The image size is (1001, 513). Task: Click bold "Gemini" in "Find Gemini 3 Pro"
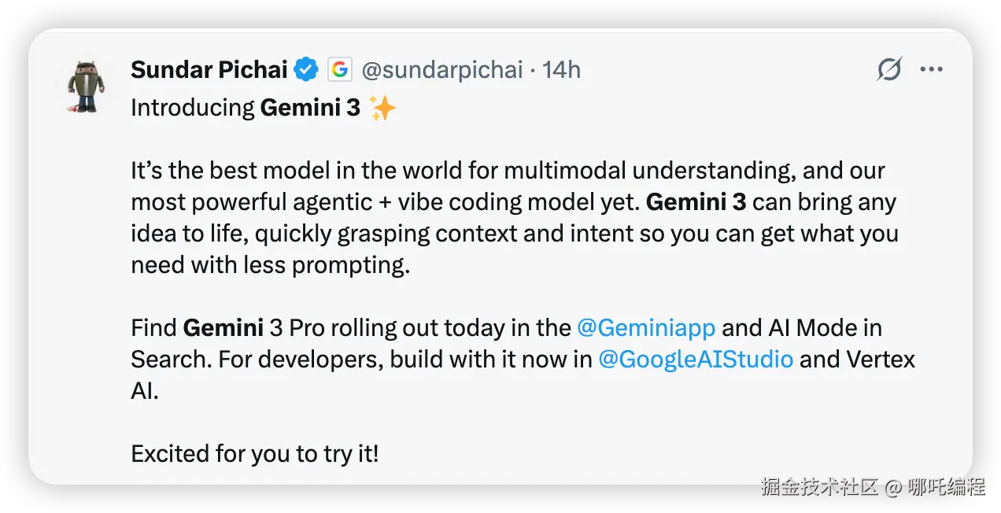coord(212,327)
